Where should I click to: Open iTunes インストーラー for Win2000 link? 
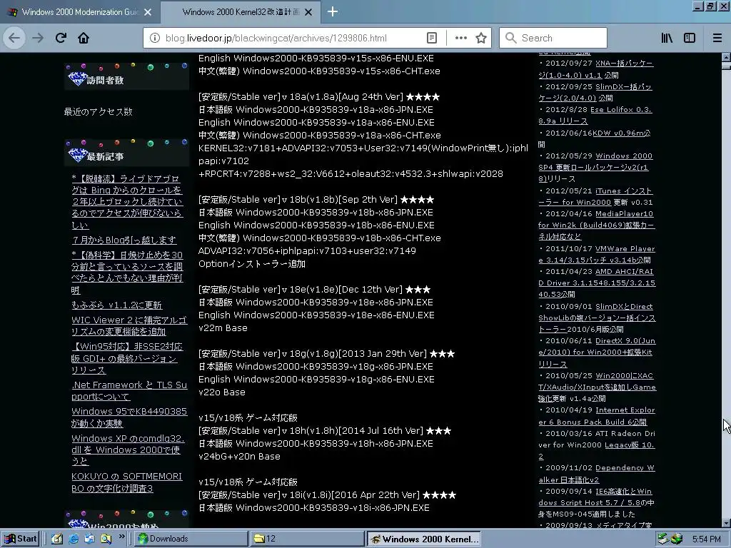pyautogui.click(x=595, y=196)
